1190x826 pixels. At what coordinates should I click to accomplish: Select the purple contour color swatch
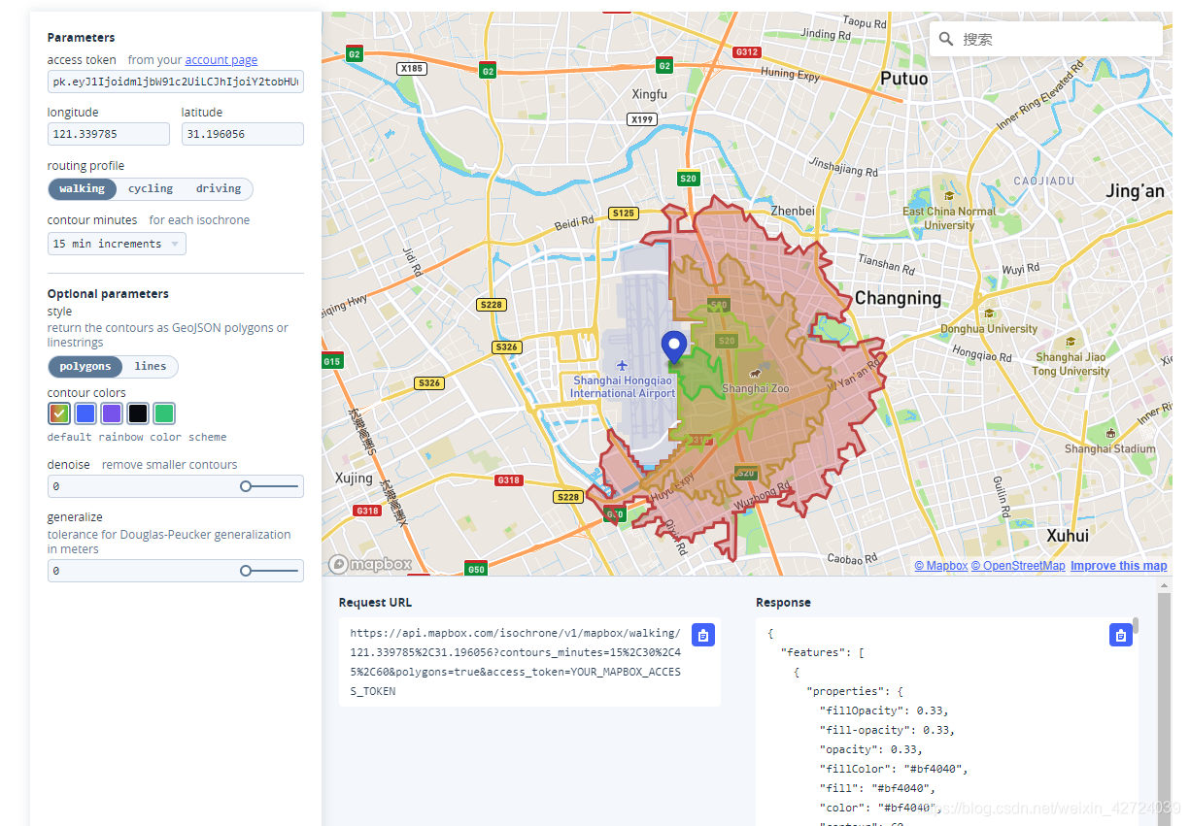click(112, 413)
